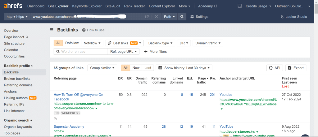Open Referring IPs
This screenshot has width=318, height=137.
click(x=14, y=105)
